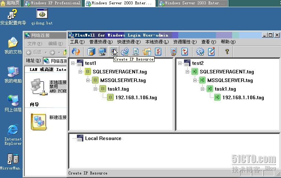
Task: Collapse MSSQLSERVER.tag under test1
Action: (x=88, y=80)
